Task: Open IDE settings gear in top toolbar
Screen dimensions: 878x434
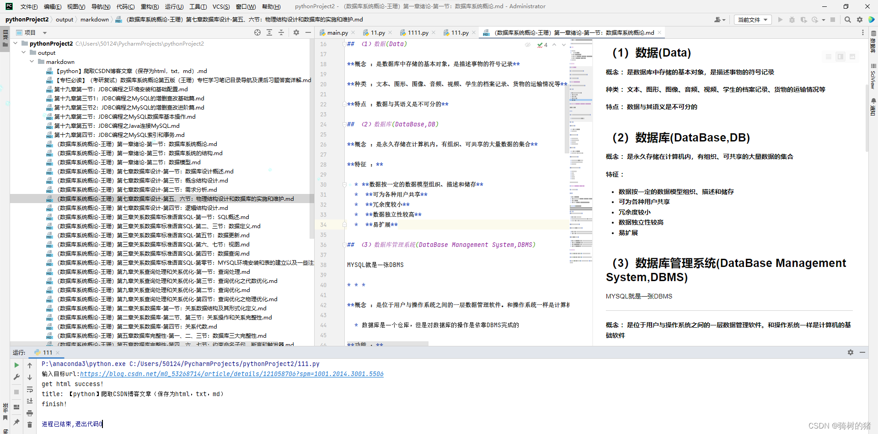Action: pyautogui.click(x=860, y=20)
